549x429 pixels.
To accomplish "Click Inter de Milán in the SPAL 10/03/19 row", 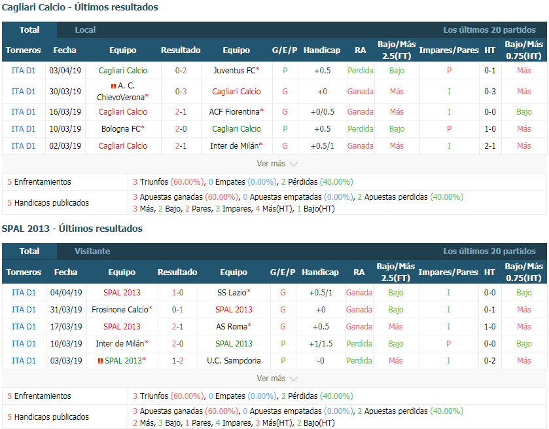I will (x=120, y=343).
